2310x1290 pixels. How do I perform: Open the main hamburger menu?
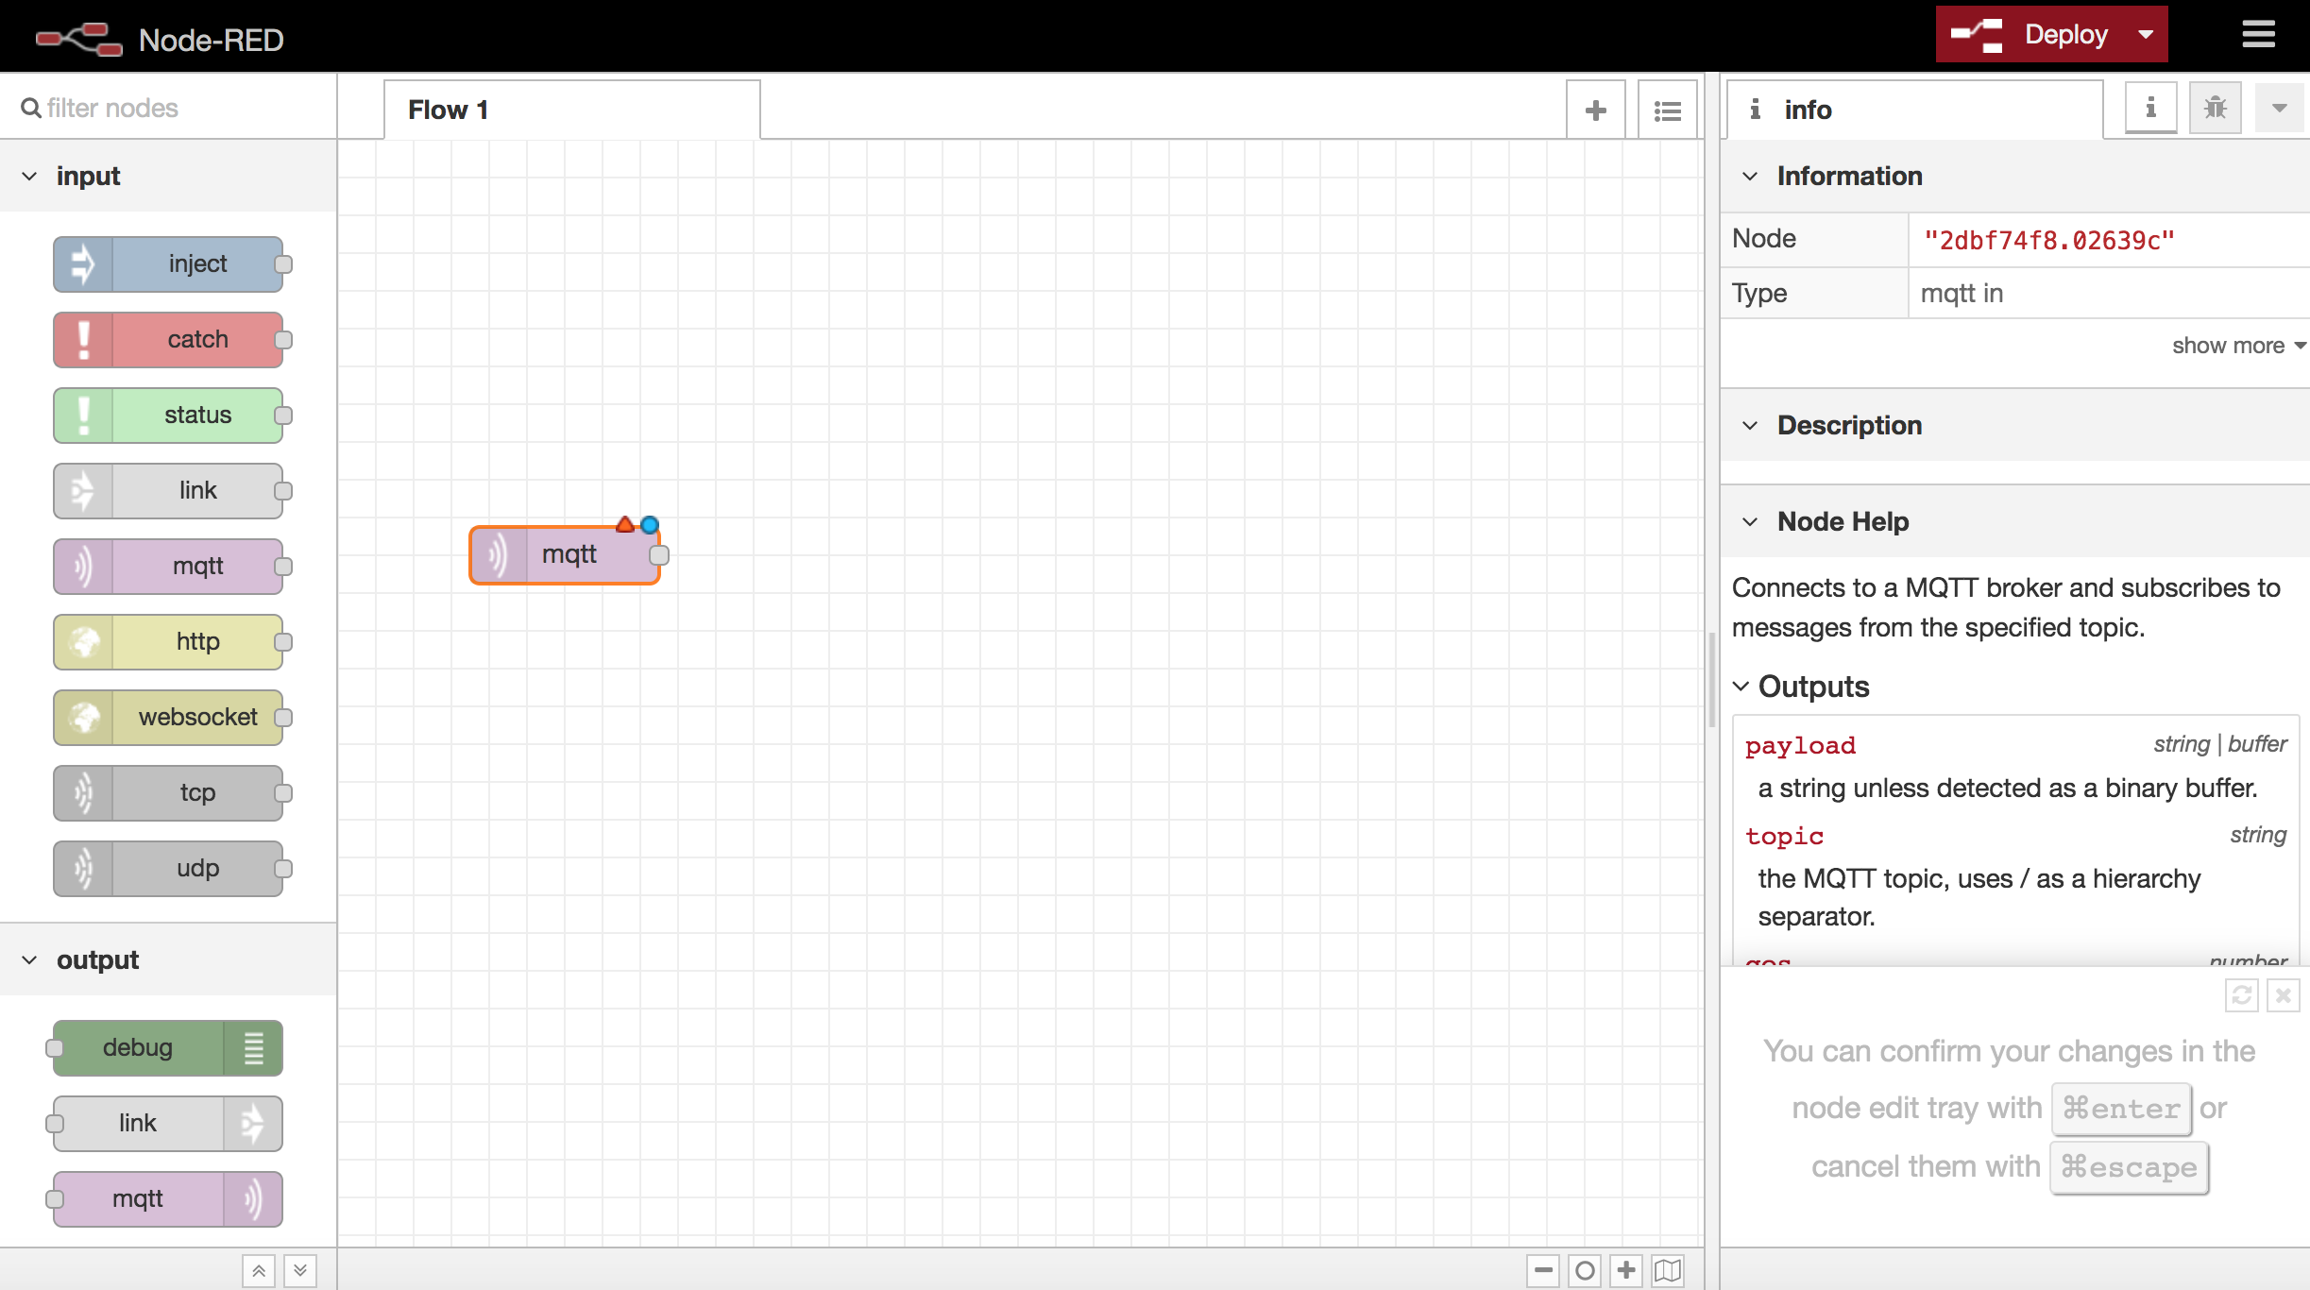click(x=2259, y=35)
